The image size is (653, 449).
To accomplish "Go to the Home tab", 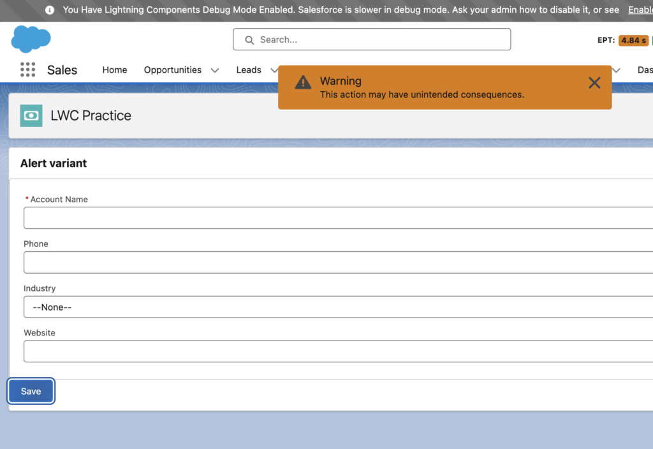I will pos(115,70).
